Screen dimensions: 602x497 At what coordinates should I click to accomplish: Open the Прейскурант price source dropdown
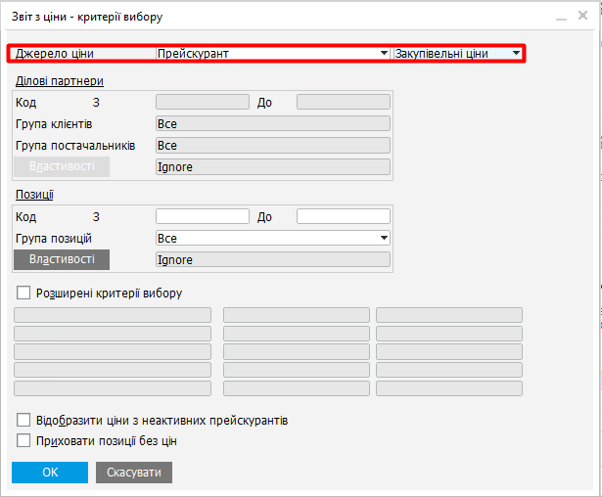pyautogui.click(x=273, y=54)
